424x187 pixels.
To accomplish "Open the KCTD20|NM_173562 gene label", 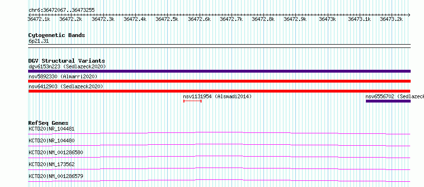I will click(x=51, y=164).
